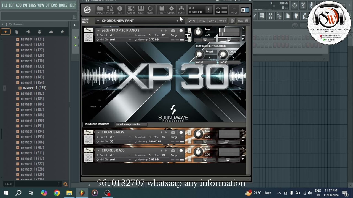353x198 pixels.
Task: Click the Kontakt logo icon
Action: pyautogui.click(x=87, y=10)
